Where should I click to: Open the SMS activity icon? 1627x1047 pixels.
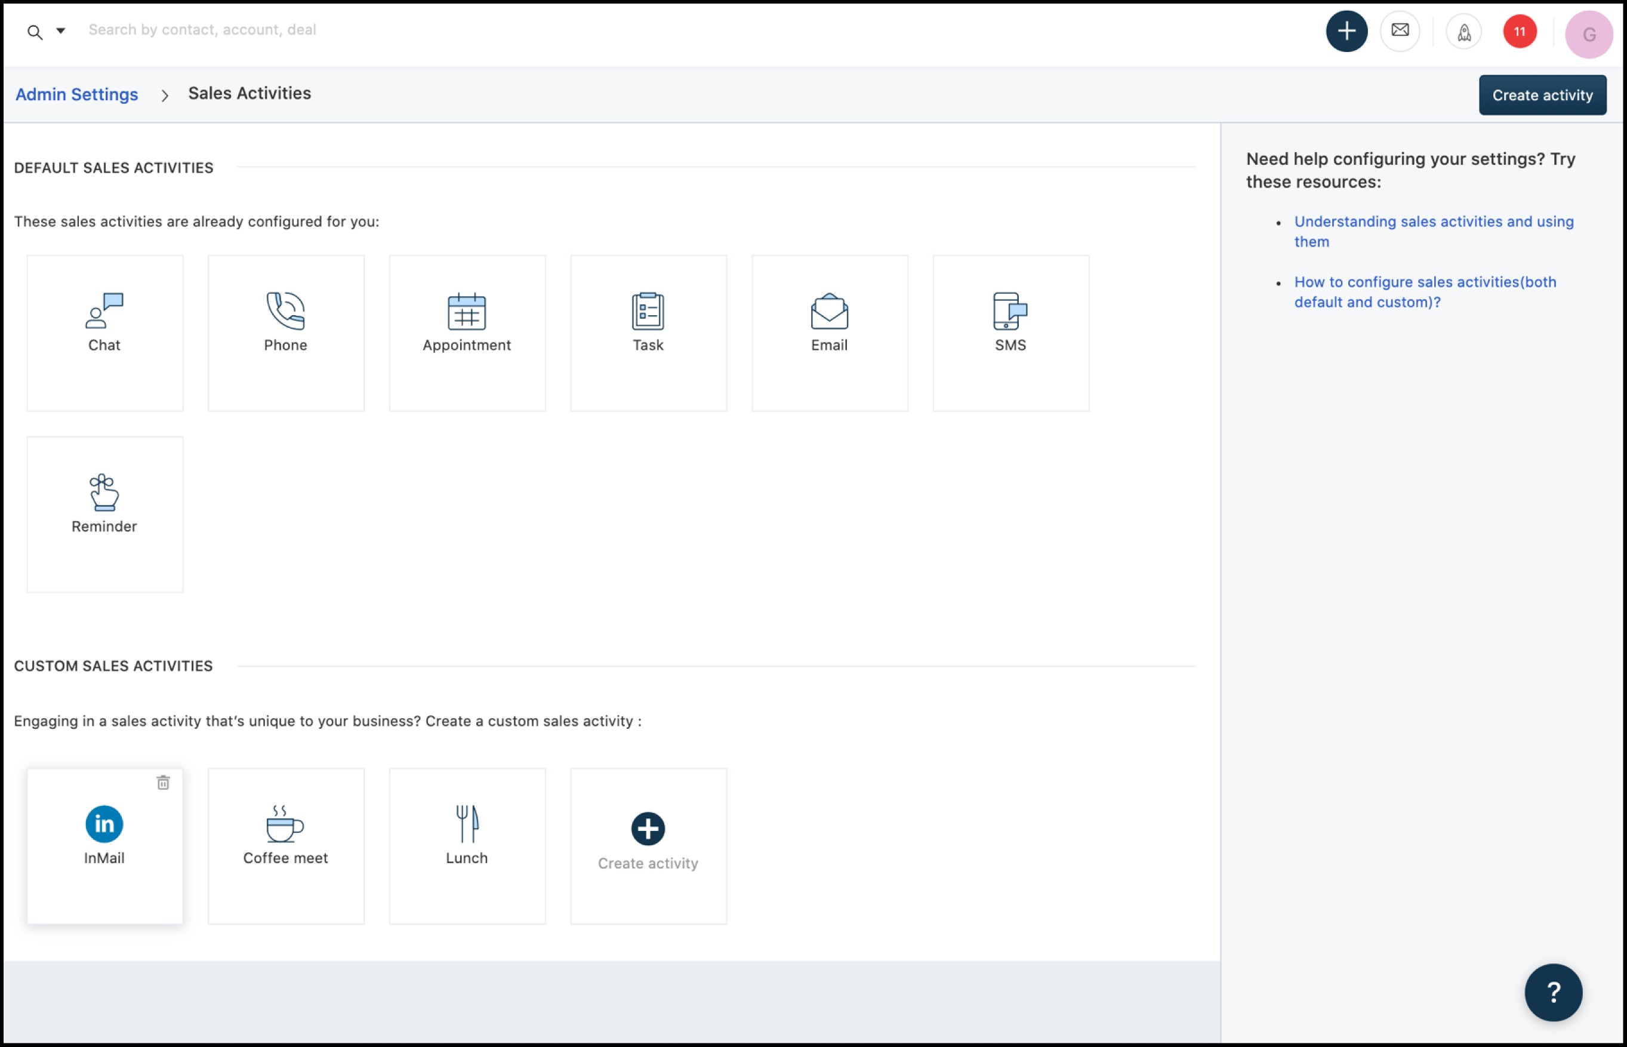tap(1010, 311)
